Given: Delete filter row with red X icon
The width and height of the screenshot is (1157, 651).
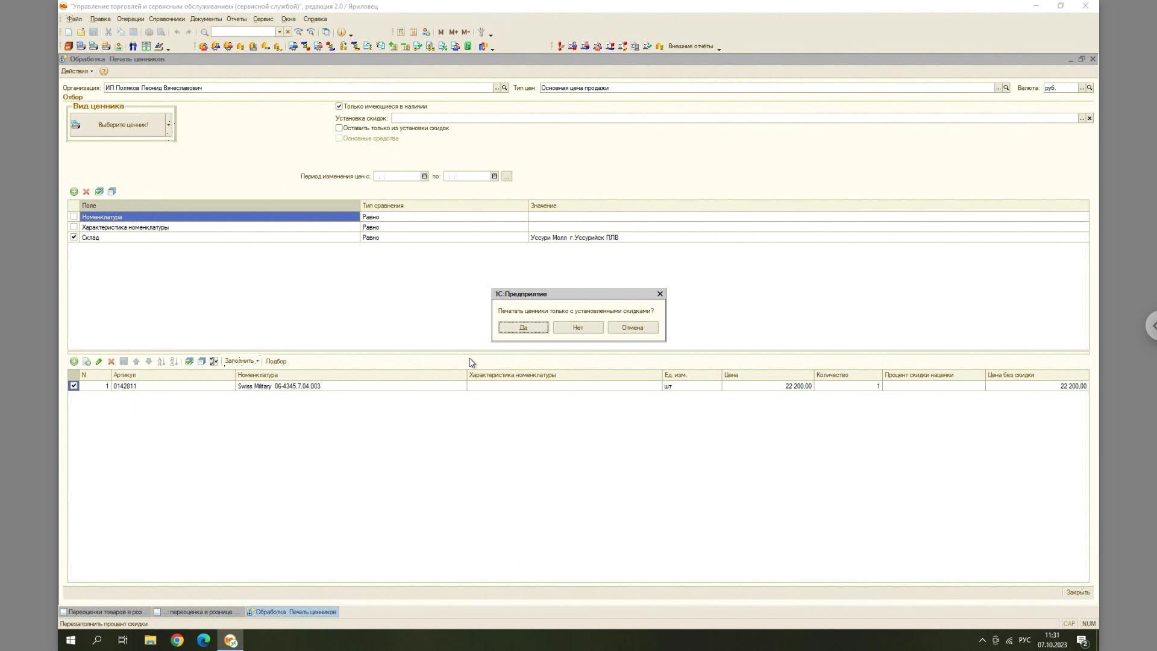Looking at the screenshot, I should 86,192.
